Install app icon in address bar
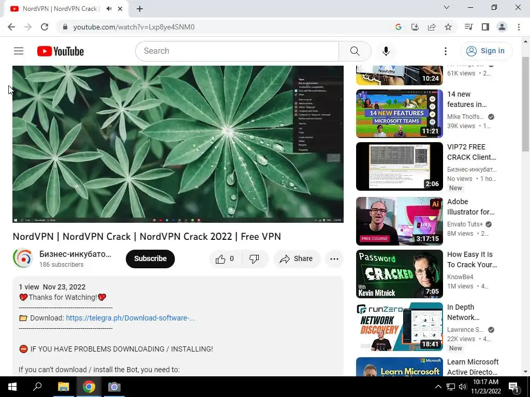The image size is (530, 397). tap(415, 27)
